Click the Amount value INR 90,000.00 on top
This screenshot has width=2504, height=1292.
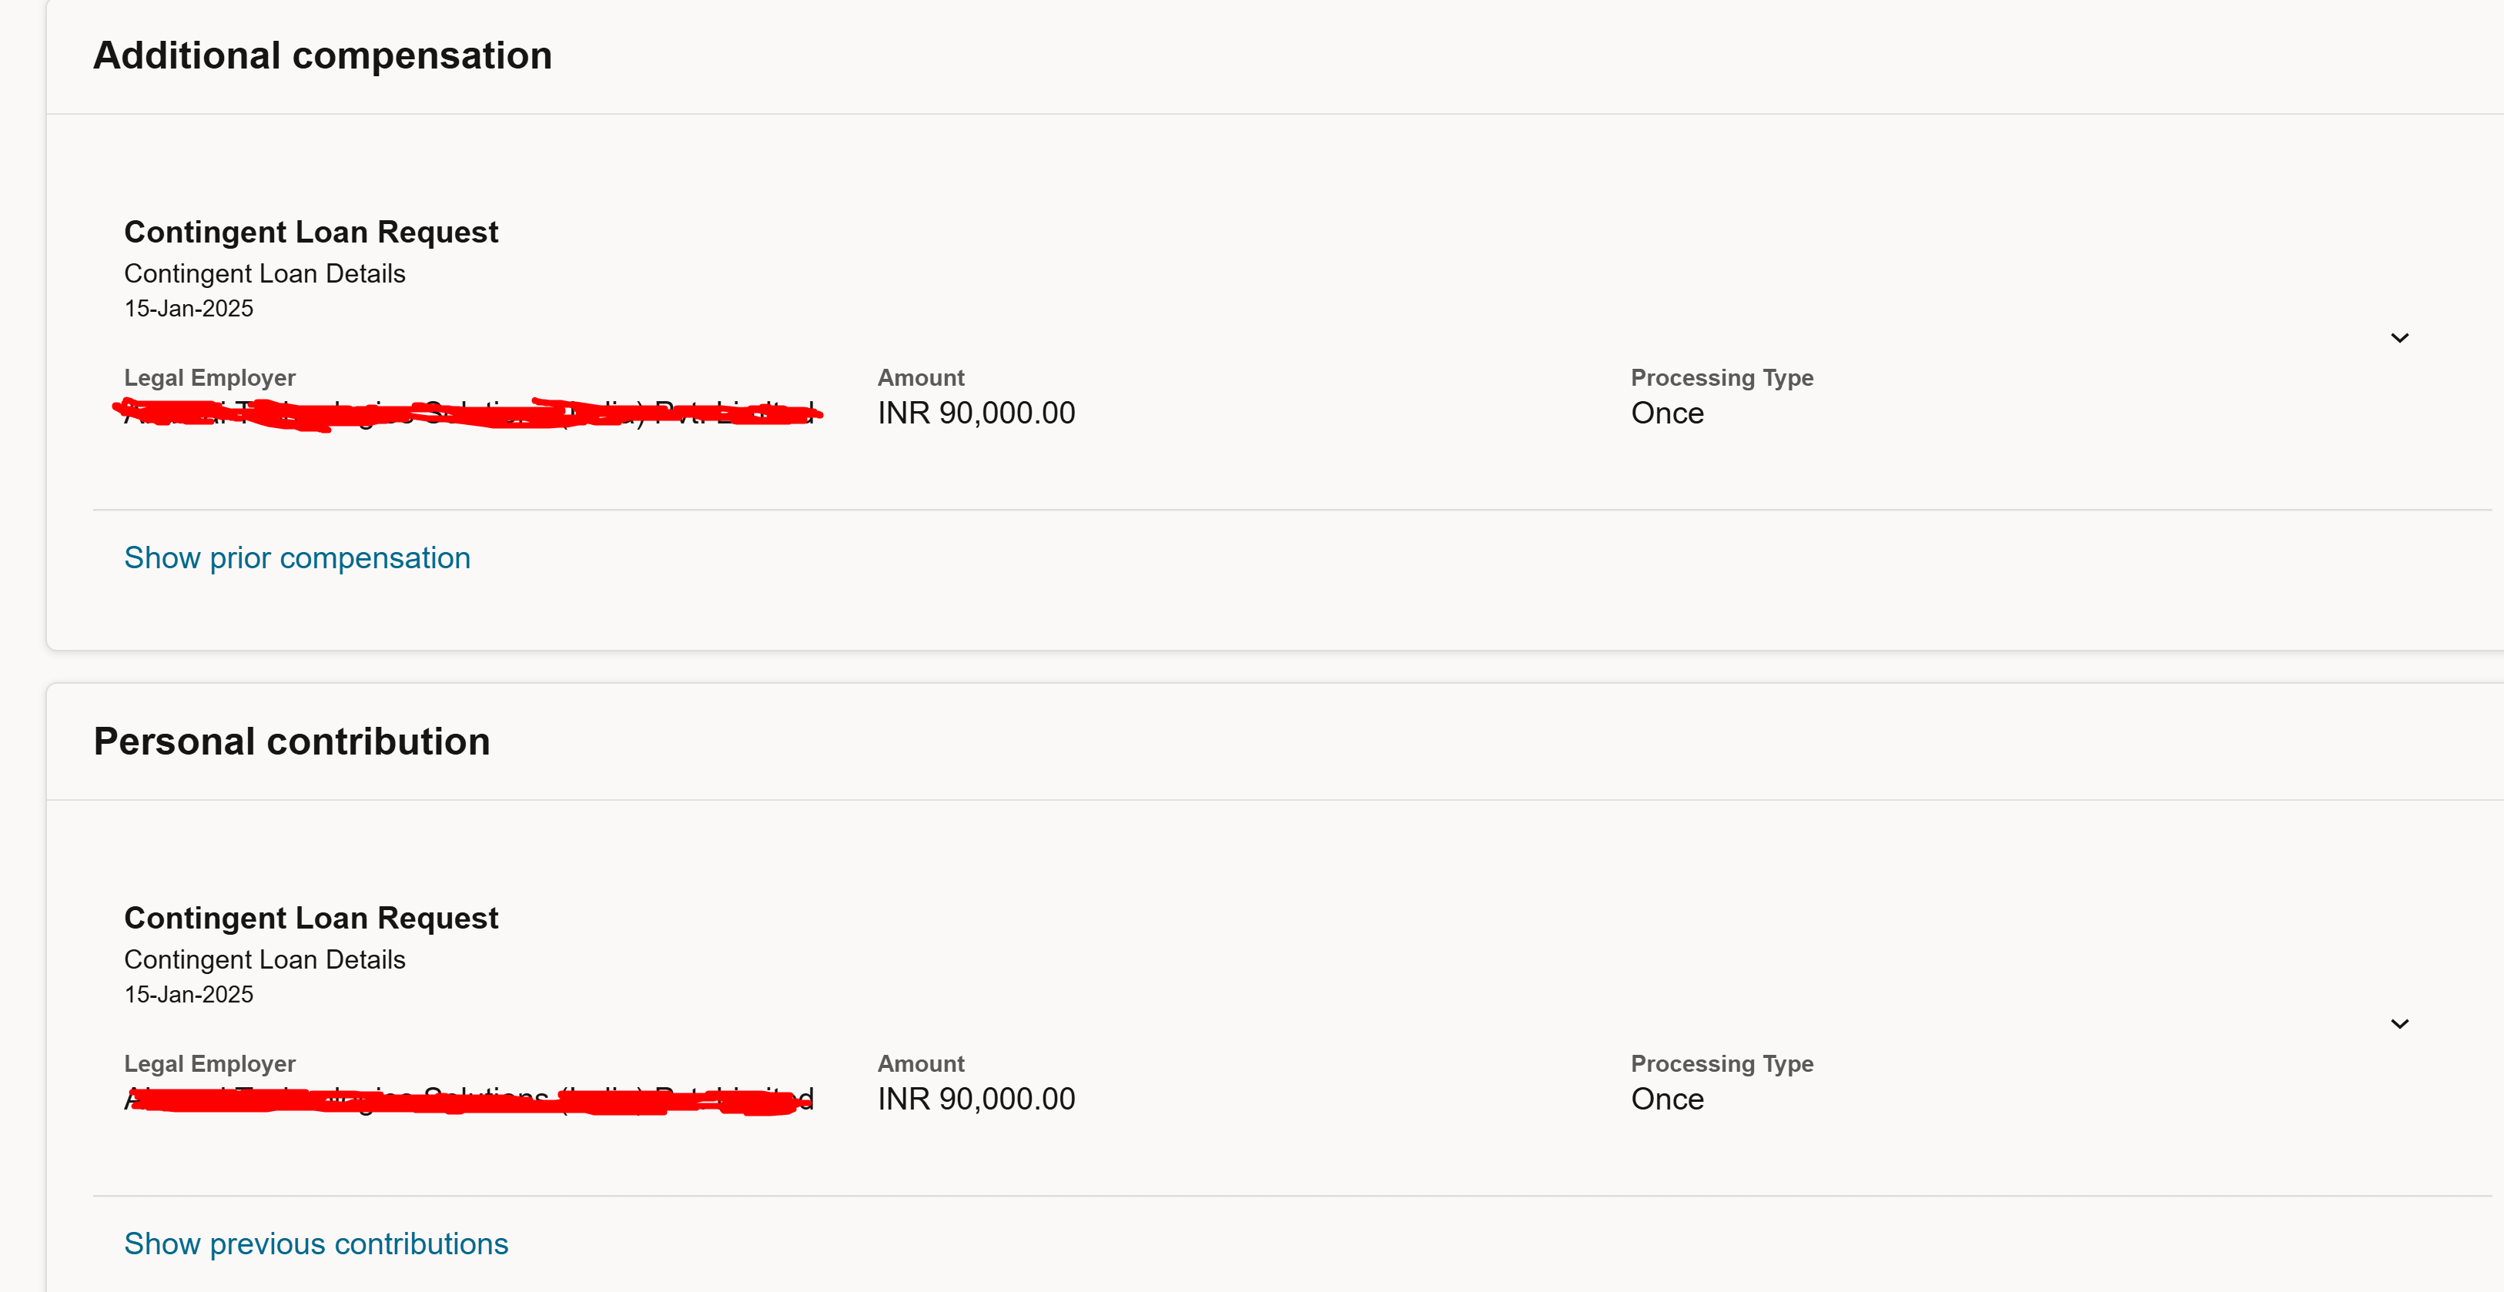pyautogui.click(x=976, y=412)
